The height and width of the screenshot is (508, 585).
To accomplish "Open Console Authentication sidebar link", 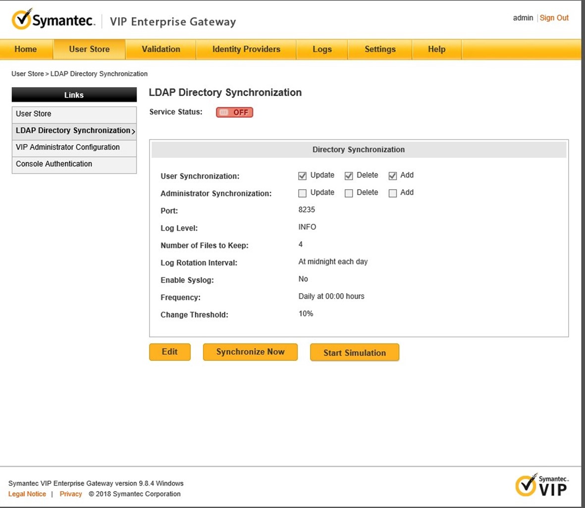I will click(74, 164).
